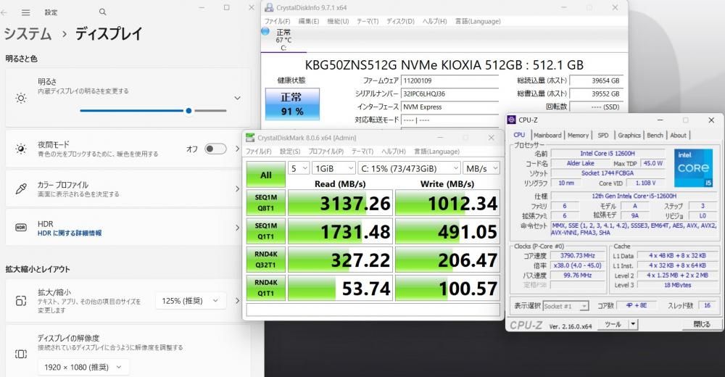Click the CrystalDiskMark bottom status field
This screenshot has height=377, width=725.
pyautogui.click(x=373, y=310)
